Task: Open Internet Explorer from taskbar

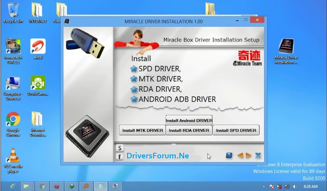Action: pos(13,186)
